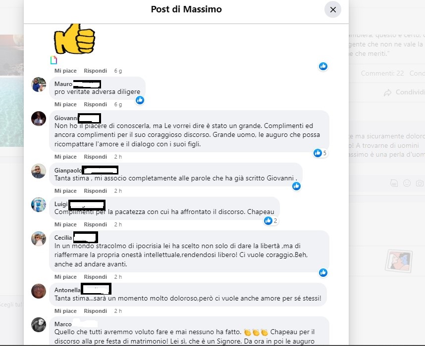Click the like reaction on Cecilia's comment
Image resolution: width=425 pixels, height=346 pixels.
pyautogui.click(x=323, y=273)
